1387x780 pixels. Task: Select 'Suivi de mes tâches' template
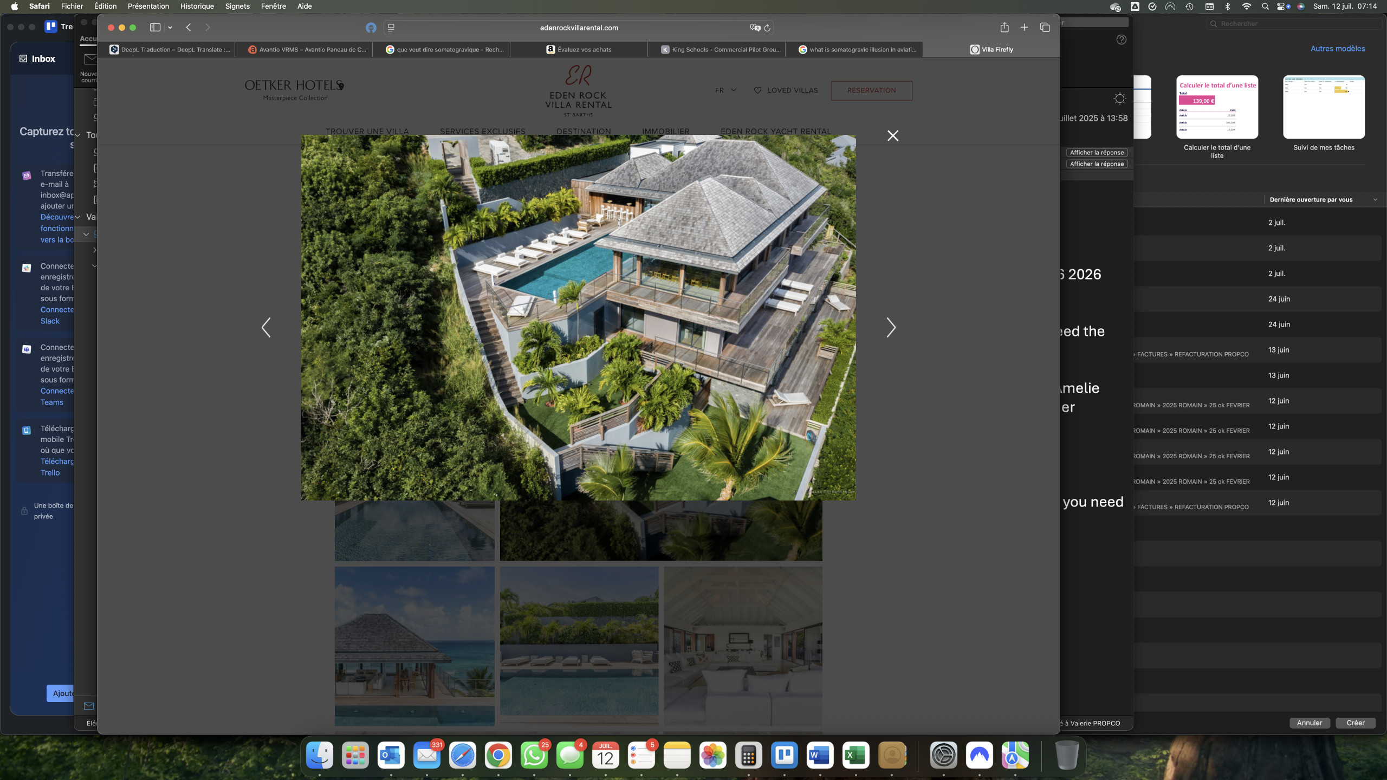[x=1324, y=107]
